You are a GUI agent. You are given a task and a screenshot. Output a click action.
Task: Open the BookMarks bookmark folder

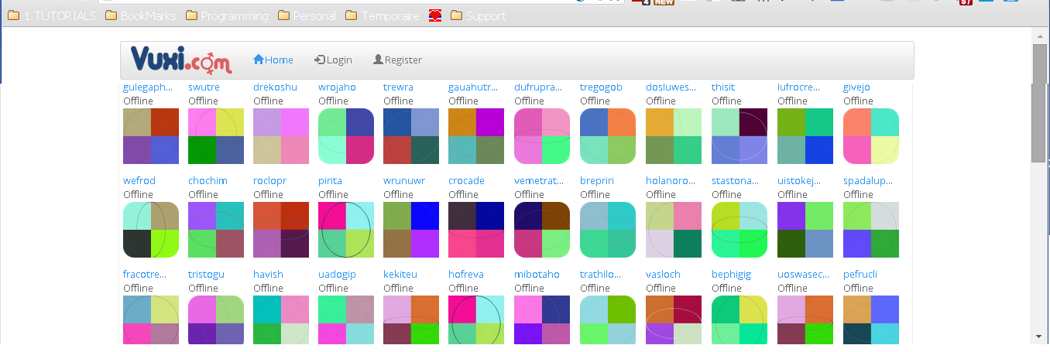(140, 15)
